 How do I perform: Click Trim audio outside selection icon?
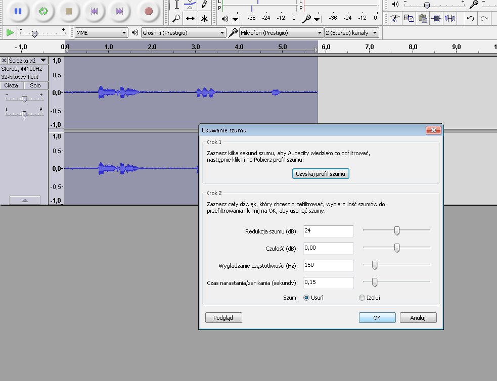click(436, 18)
